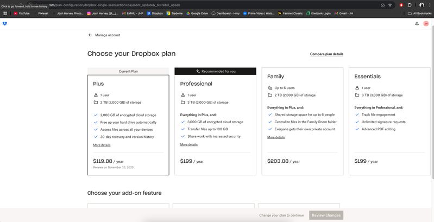
Task: Open the Chrome apps grid icon
Action: pyautogui.click(x=5, y=13)
